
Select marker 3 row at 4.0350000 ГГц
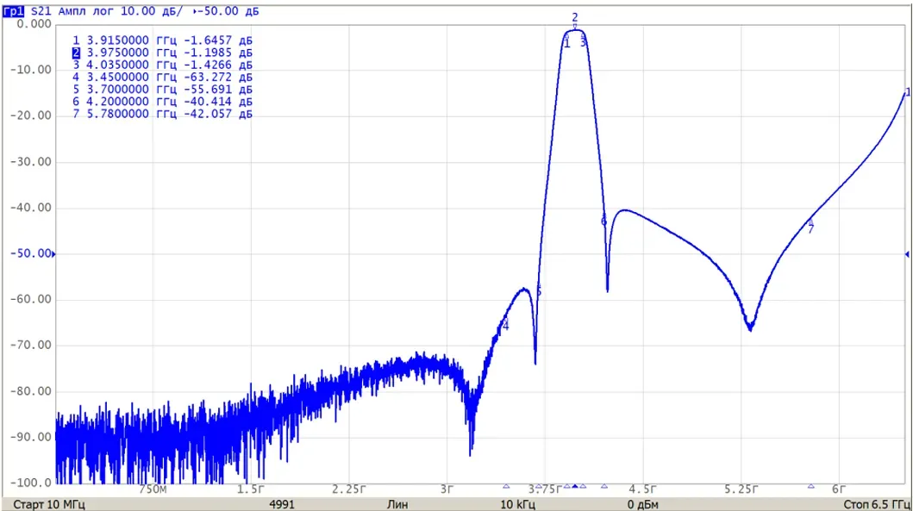(x=162, y=65)
